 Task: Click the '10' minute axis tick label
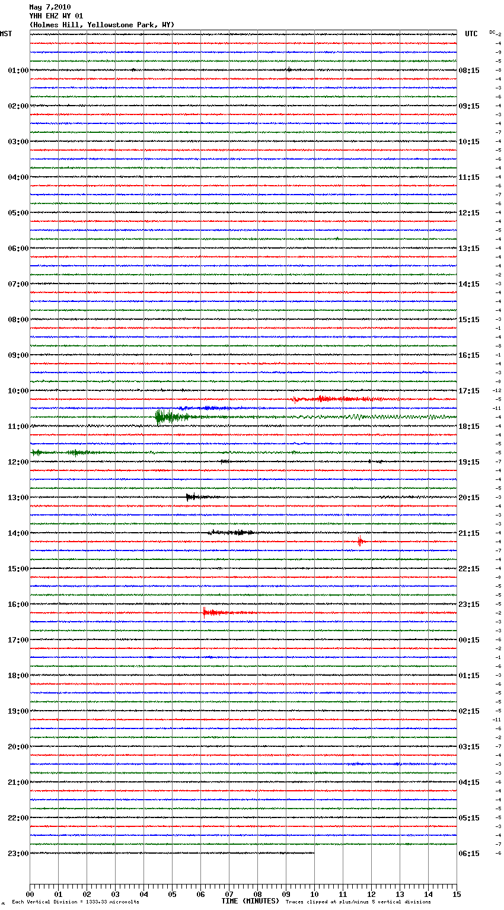(314, 894)
